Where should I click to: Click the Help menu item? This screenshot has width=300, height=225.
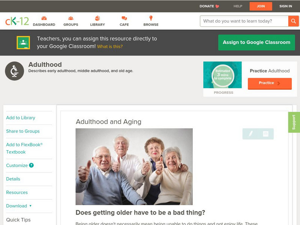pos(238,6)
